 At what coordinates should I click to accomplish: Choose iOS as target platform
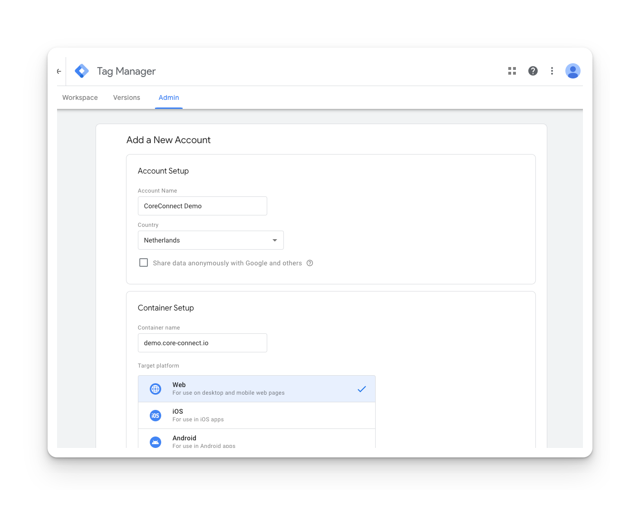257,416
